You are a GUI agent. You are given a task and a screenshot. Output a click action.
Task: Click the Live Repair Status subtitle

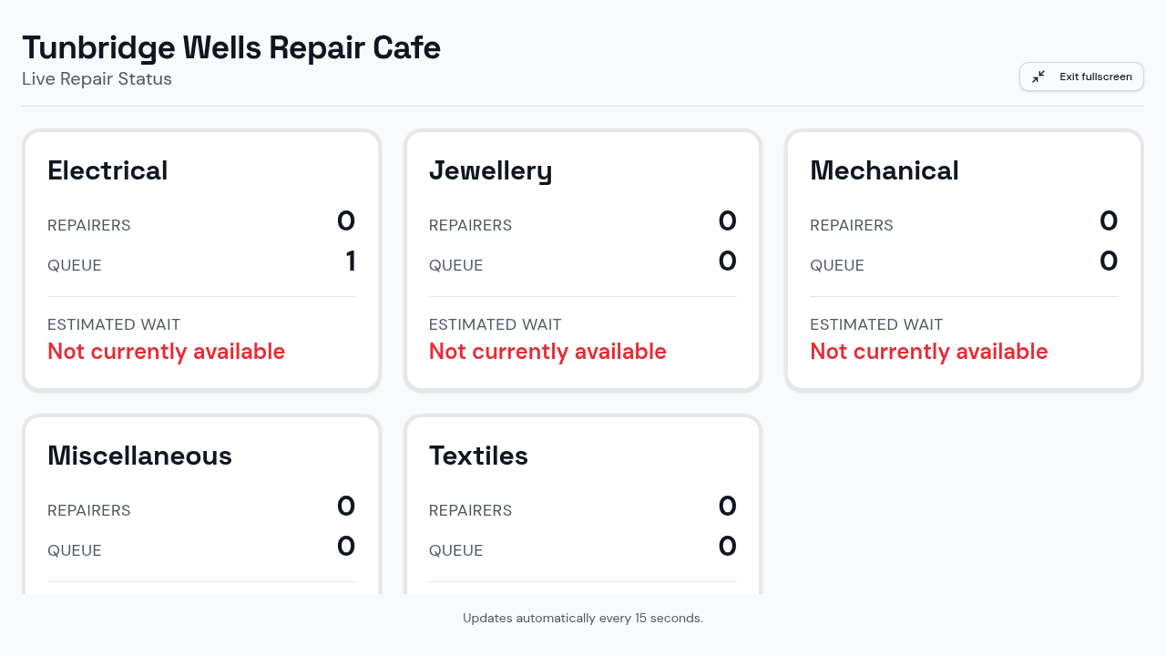(x=97, y=78)
